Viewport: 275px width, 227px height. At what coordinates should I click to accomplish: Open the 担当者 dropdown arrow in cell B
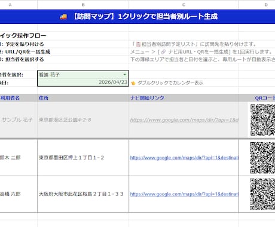click(125, 75)
